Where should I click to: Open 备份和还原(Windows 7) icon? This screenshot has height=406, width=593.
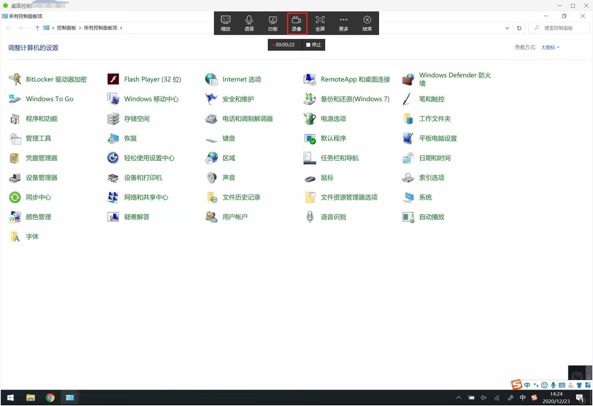pyautogui.click(x=310, y=99)
